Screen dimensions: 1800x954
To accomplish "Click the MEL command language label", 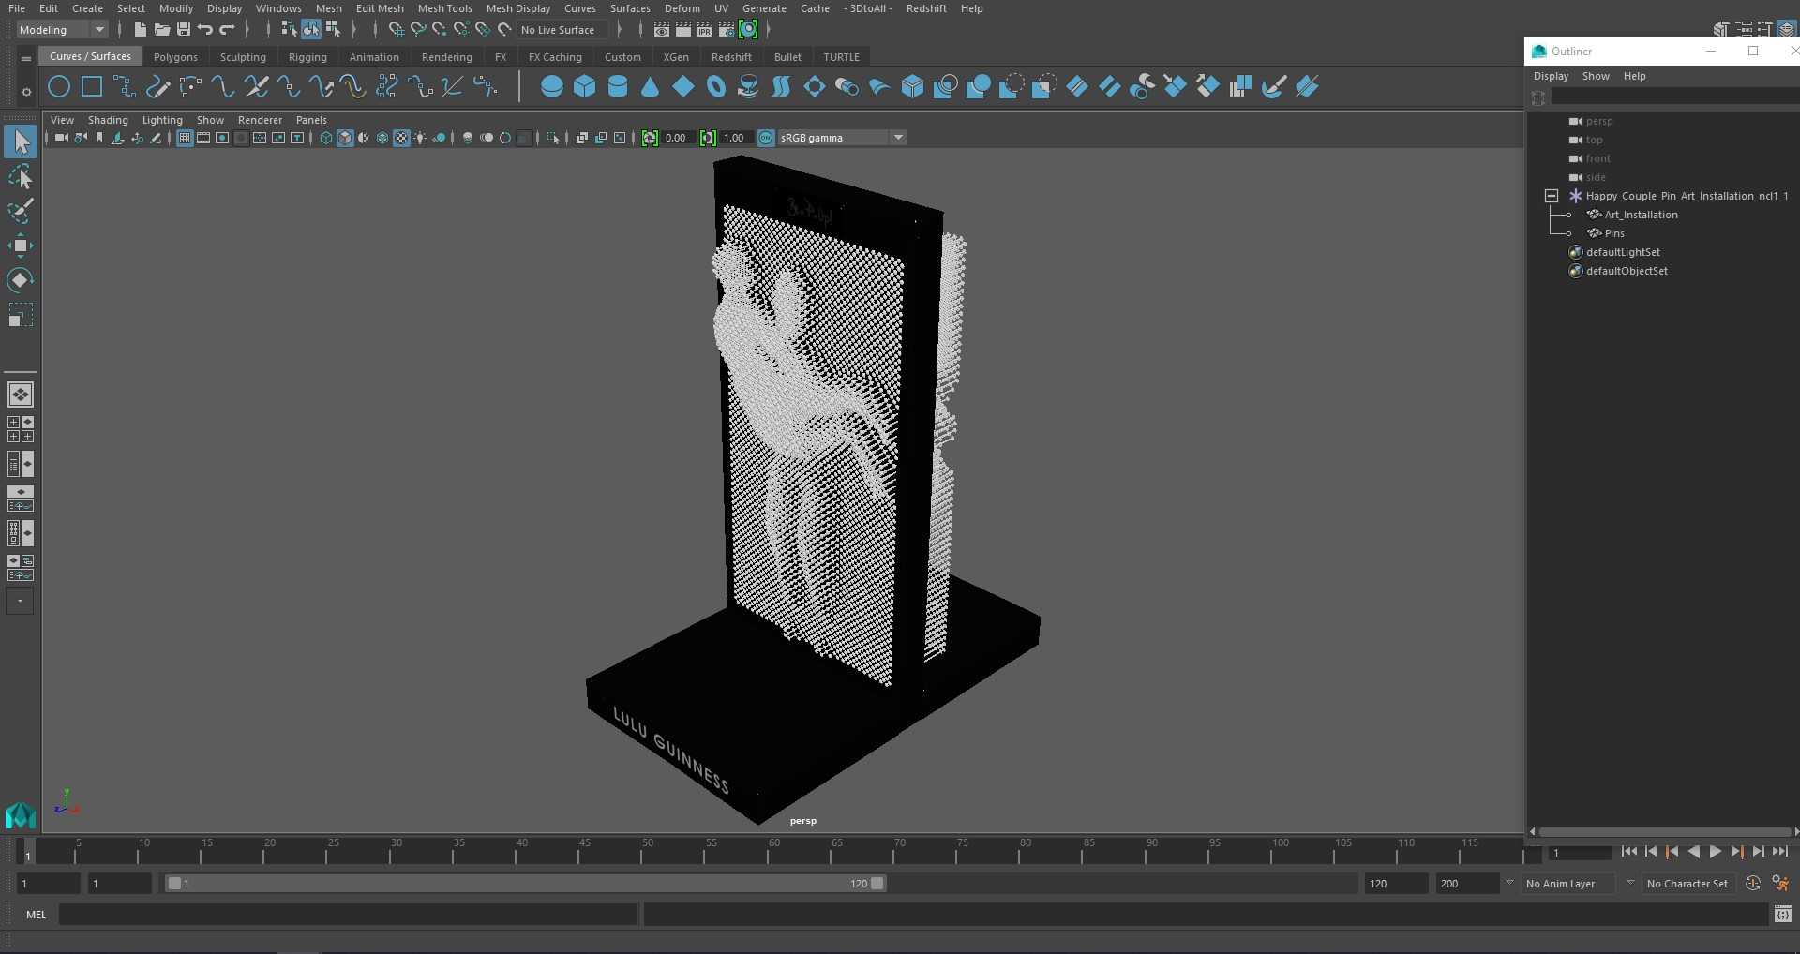I will coord(36,915).
